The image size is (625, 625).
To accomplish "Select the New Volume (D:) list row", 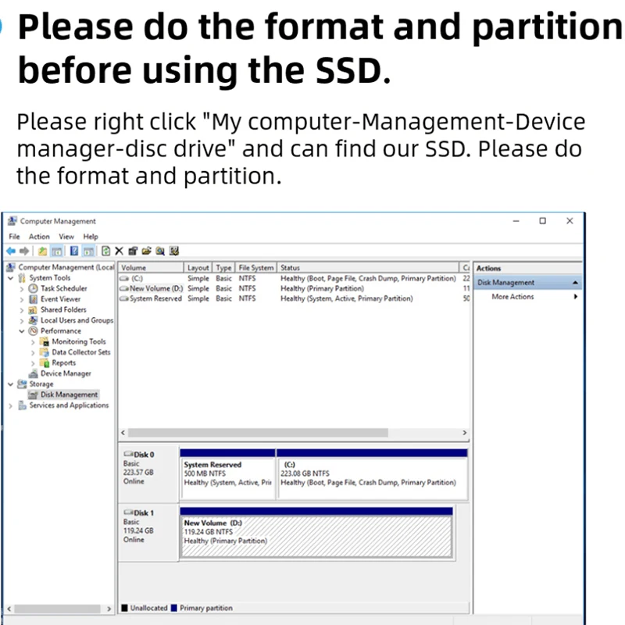I will point(295,288).
